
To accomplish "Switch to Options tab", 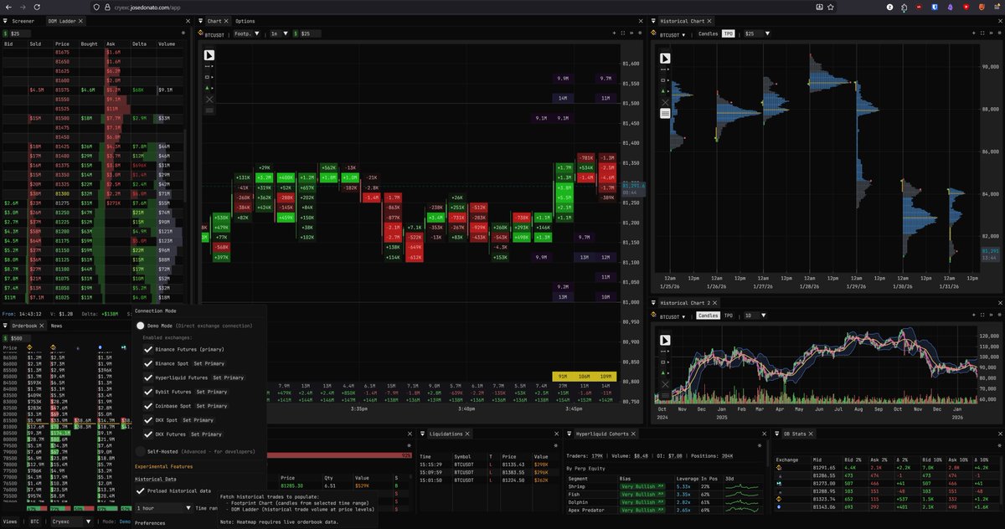I will pyautogui.click(x=245, y=20).
